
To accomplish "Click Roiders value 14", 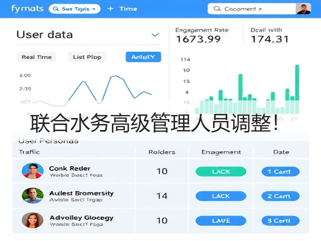I will [x=162, y=196].
